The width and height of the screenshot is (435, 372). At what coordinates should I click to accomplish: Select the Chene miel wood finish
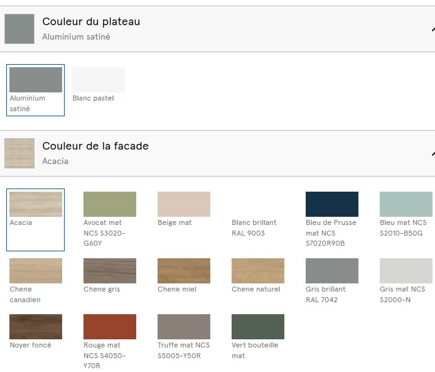[184, 281]
